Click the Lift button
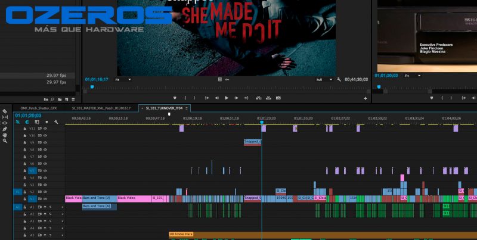Image resolution: width=477 pixels, height=240 pixels. [259, 98]
